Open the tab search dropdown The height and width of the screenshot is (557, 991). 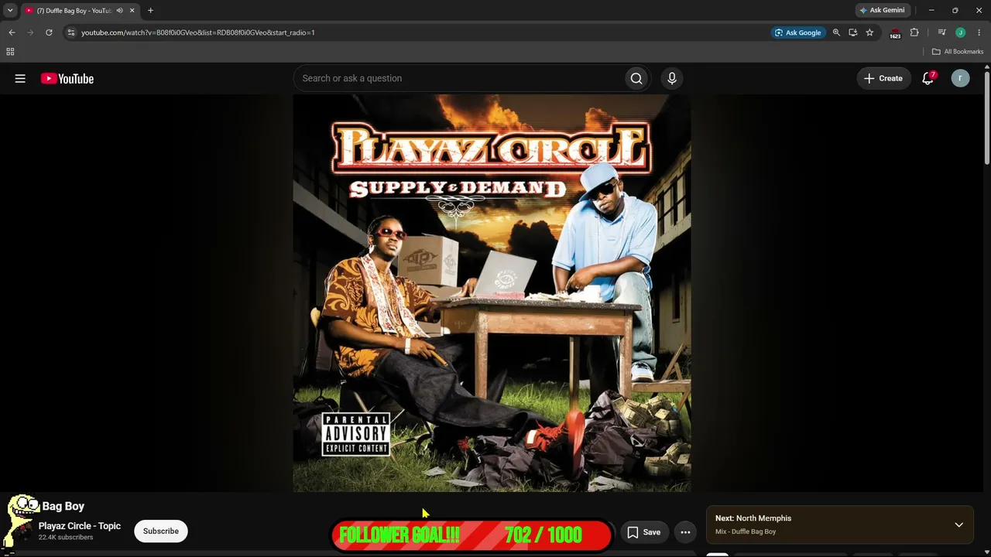click(x=10, y=11)
